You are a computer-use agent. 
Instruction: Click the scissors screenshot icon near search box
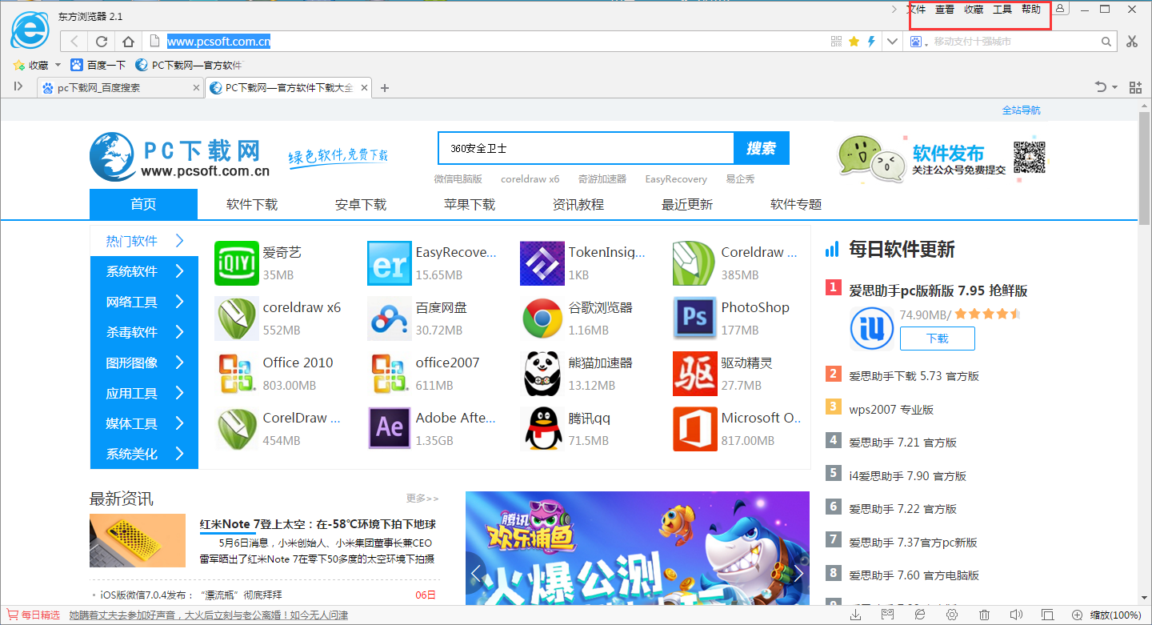[x=1133, y=41]
